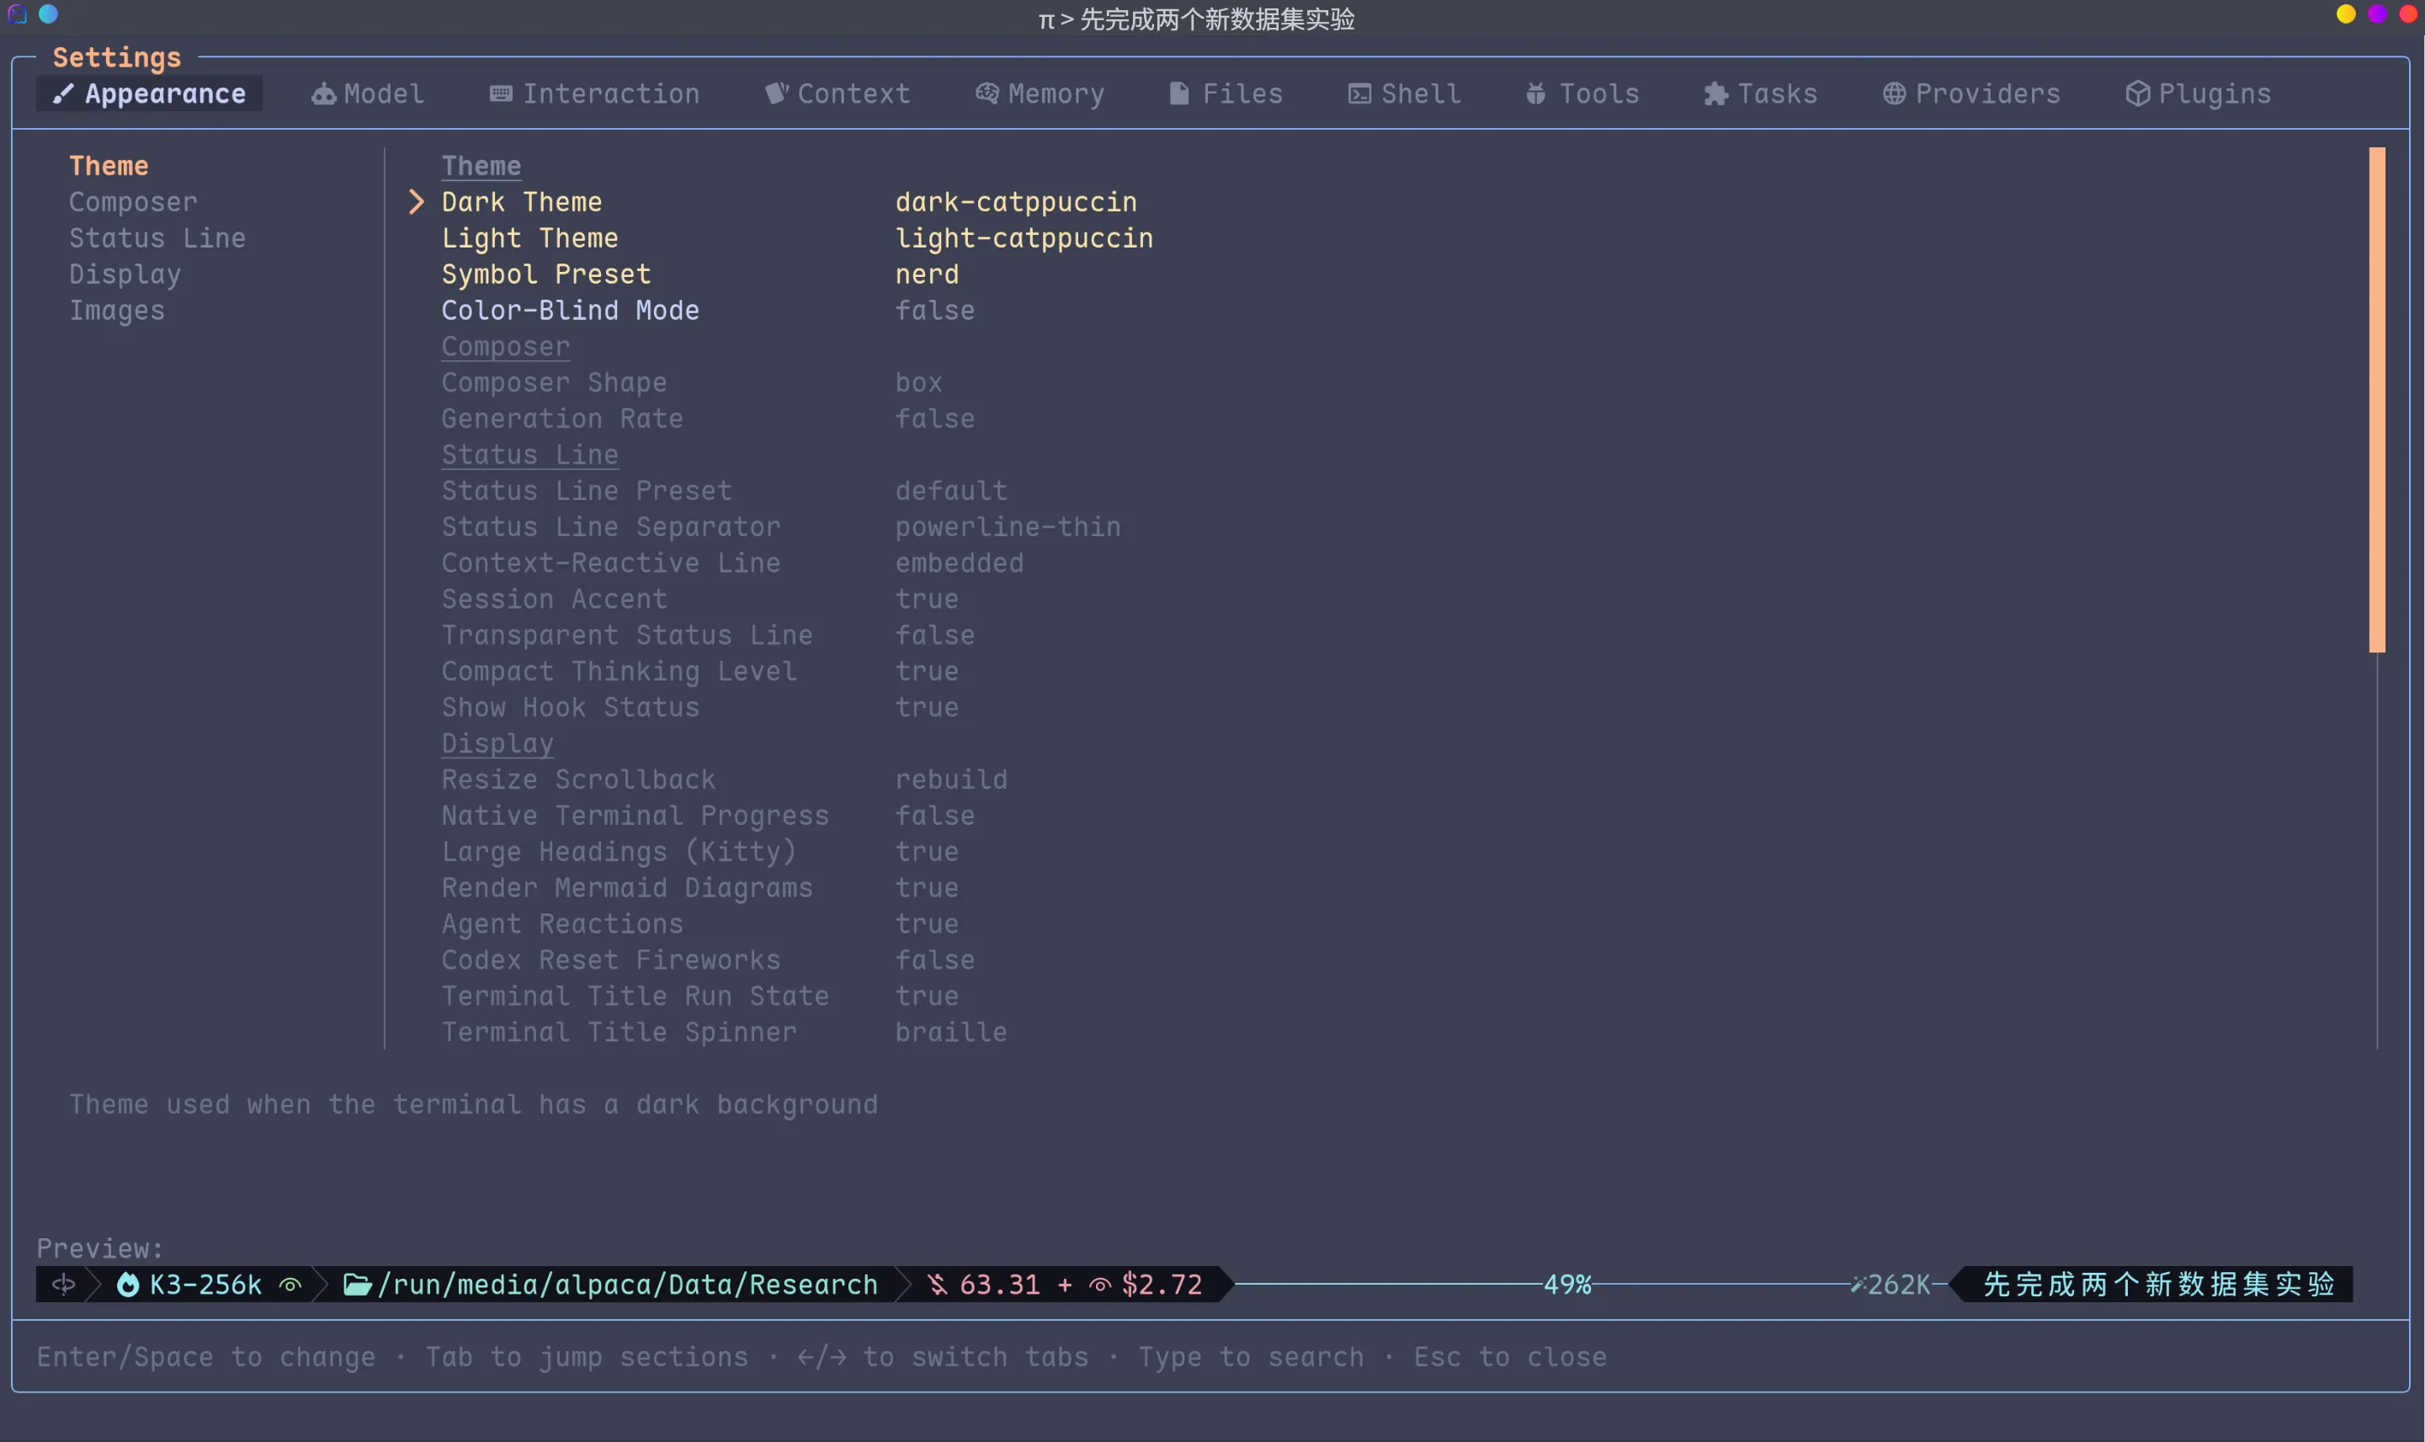Toggle Show Hook Status setting
This screenshot has height=1442, width=2425.
click(700, 707)
